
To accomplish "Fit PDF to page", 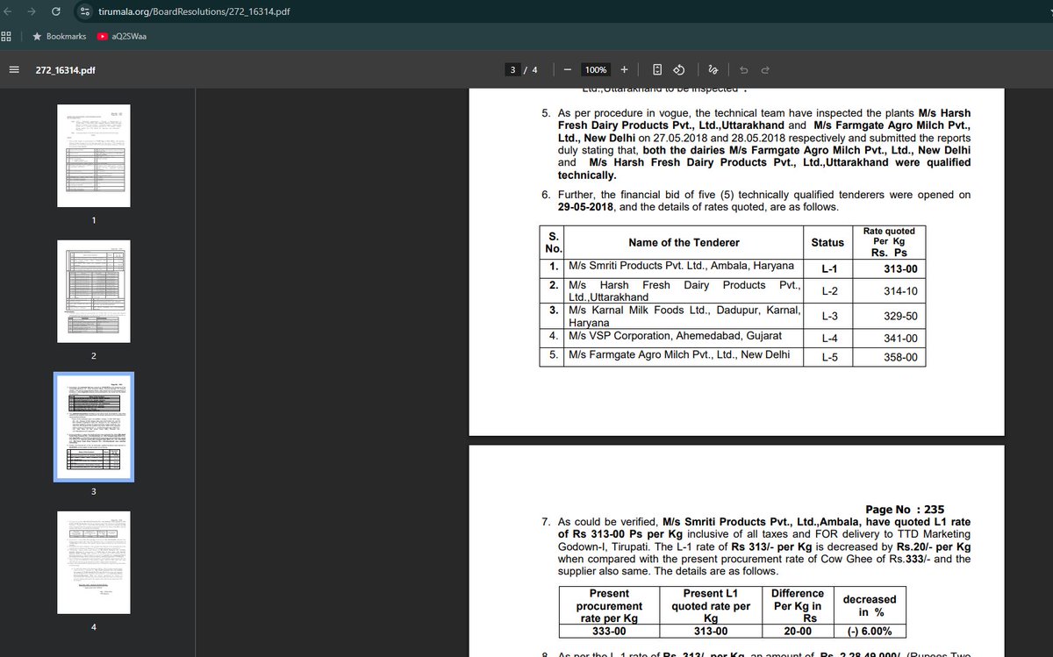I will point(657,70).
